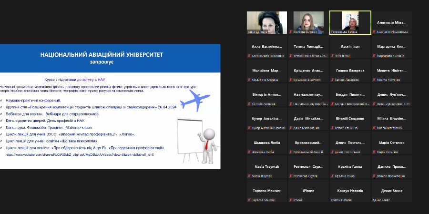Click 'Вебінари для освітян' bullet line
The width and height of the screenshot is (429, 214).
tap(52, 114)
